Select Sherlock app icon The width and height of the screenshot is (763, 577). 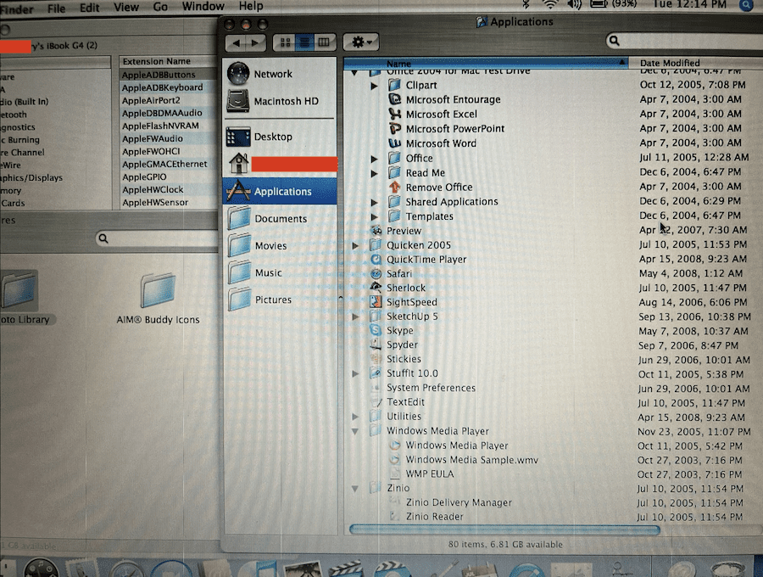(376, 288)
